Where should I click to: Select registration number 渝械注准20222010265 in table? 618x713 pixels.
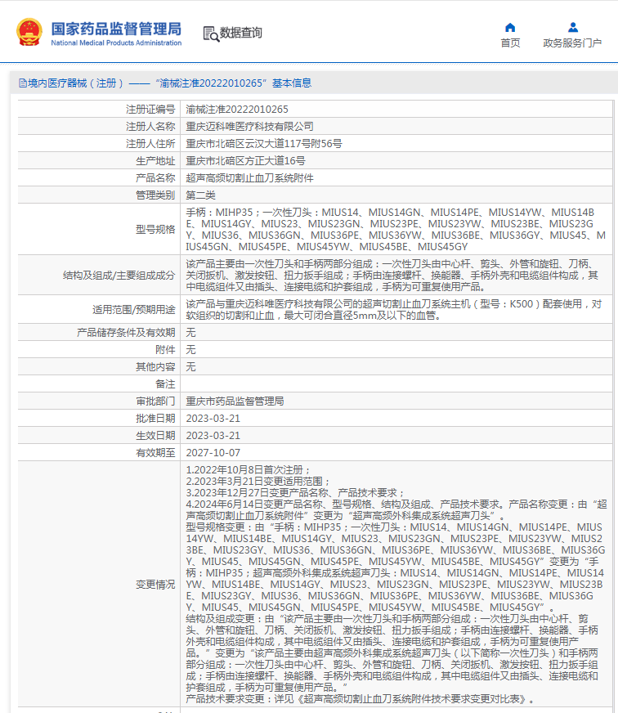click(x=237, y=109)
